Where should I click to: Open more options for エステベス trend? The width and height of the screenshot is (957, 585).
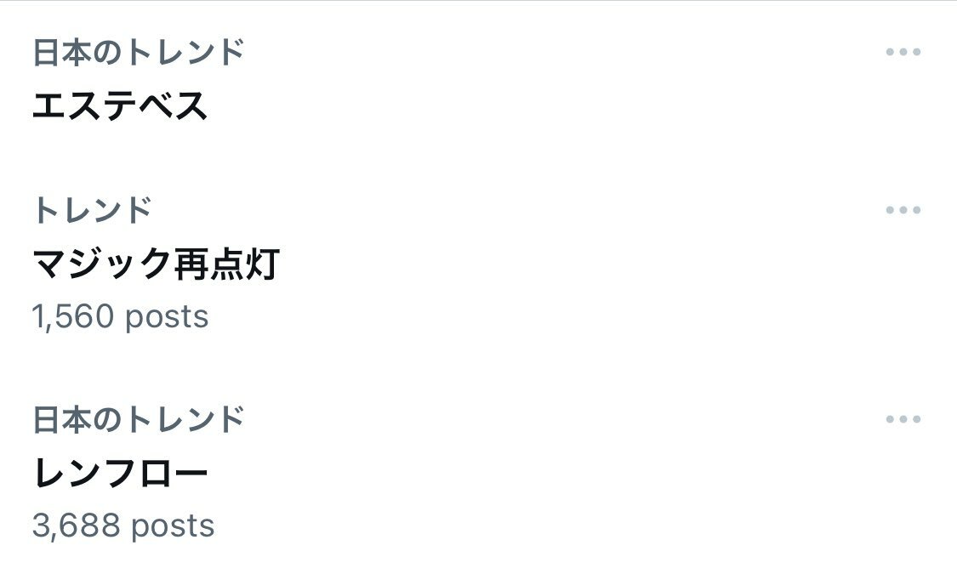(x=903, y=52)
